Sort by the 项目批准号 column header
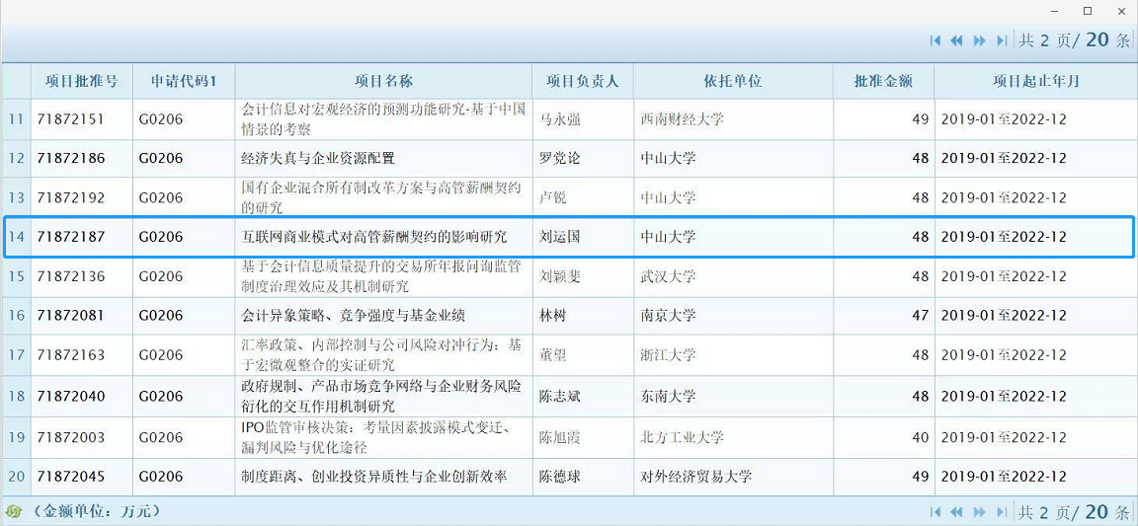 81,81
